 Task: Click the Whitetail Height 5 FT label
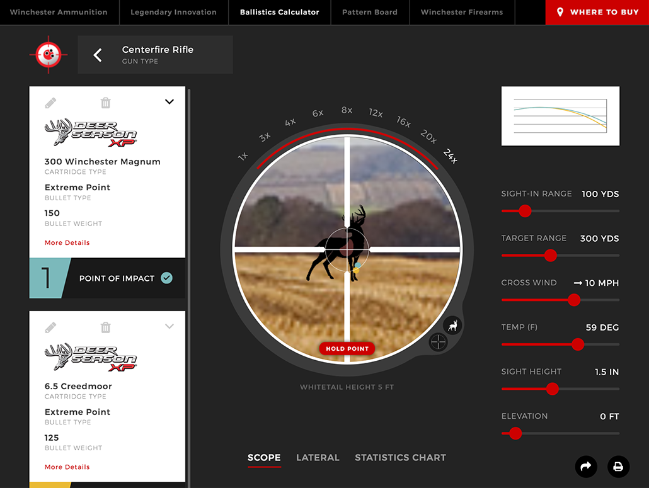point(347,387)
